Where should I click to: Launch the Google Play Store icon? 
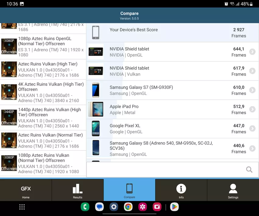click(174, 207)
